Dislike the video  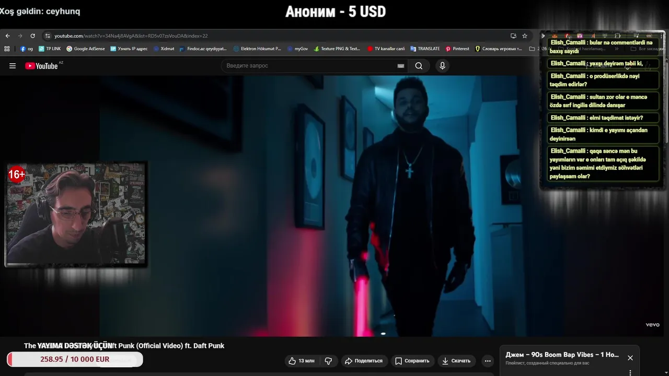pyautogui.click(x=328, y=361)
